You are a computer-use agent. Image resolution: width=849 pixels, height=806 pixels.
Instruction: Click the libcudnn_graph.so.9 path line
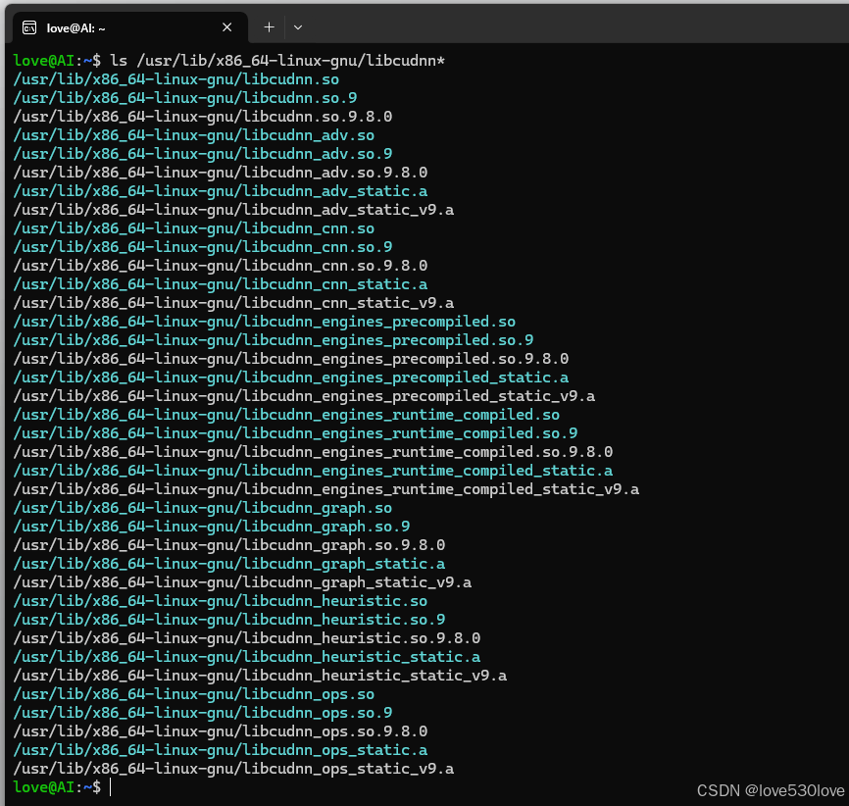(212, 527)
